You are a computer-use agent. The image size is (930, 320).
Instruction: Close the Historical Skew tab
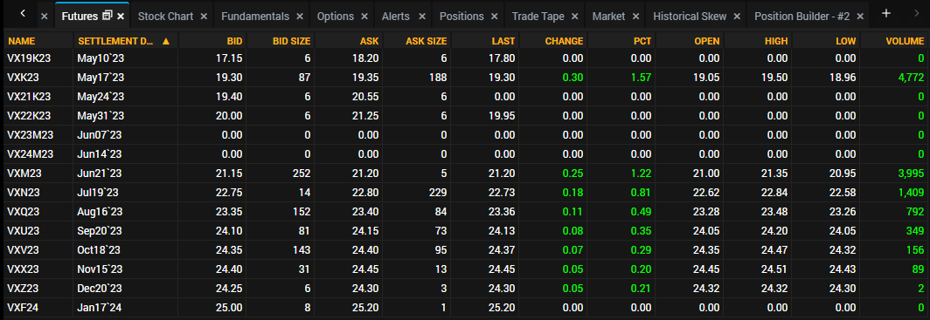click(x=737, y=17)
